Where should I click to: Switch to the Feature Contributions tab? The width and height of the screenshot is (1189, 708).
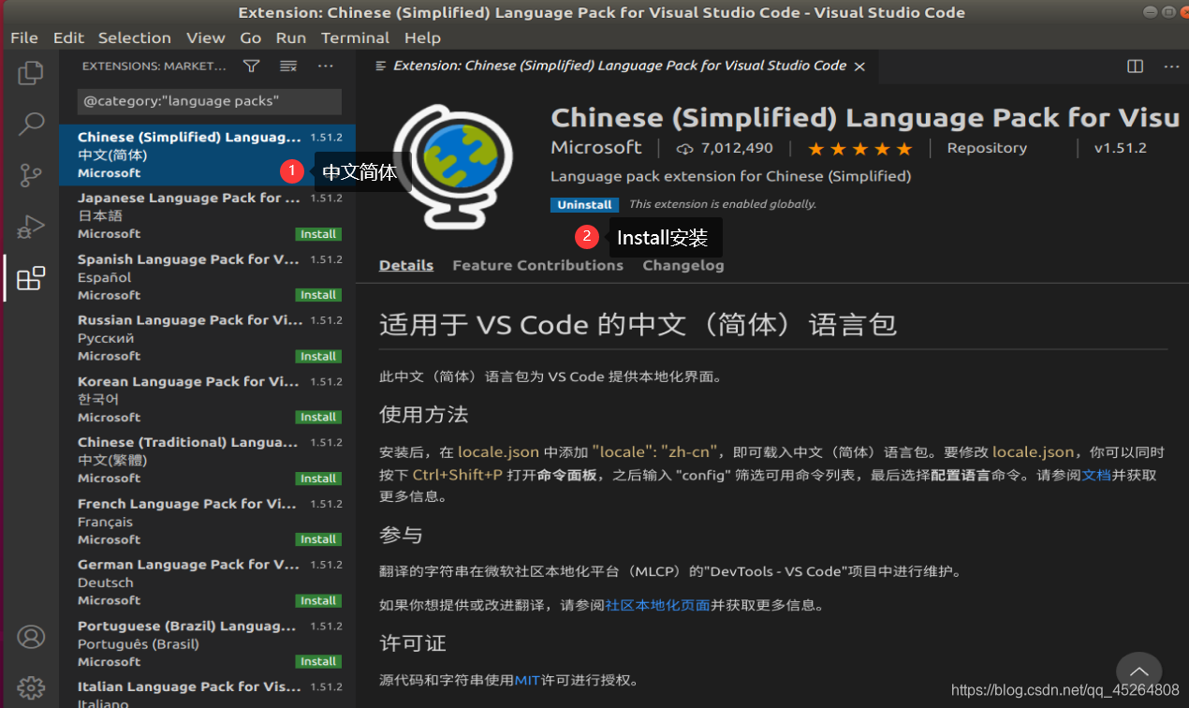[x=537, y=265]
